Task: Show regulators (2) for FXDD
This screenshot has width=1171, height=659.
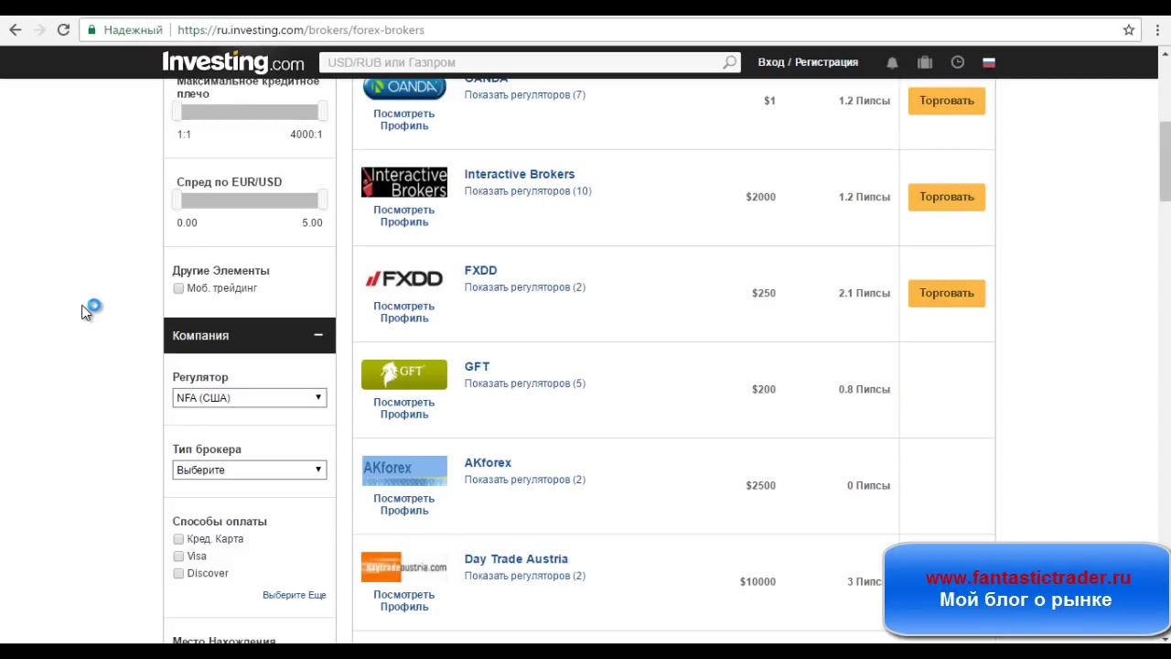Action: pos(525,287)
